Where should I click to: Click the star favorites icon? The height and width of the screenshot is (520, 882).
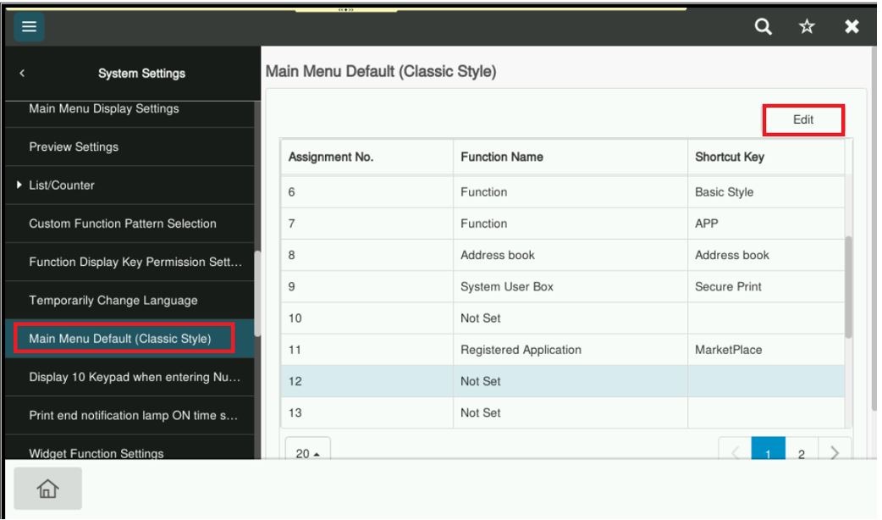[807, 27]
